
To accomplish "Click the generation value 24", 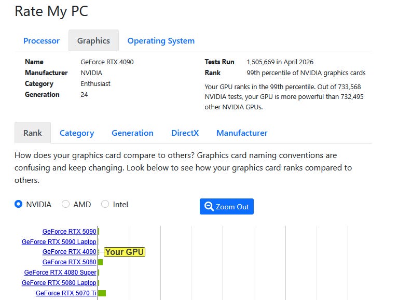I will coord(84,94).
